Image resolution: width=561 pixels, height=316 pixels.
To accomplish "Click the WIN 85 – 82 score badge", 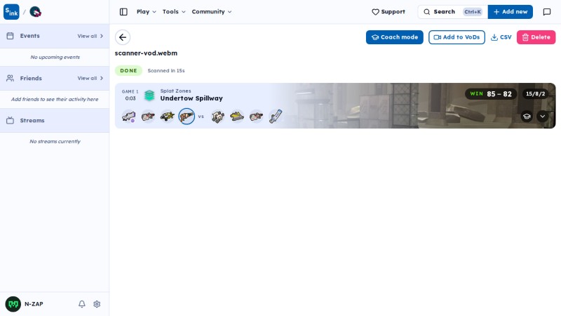I will [490, 94].
